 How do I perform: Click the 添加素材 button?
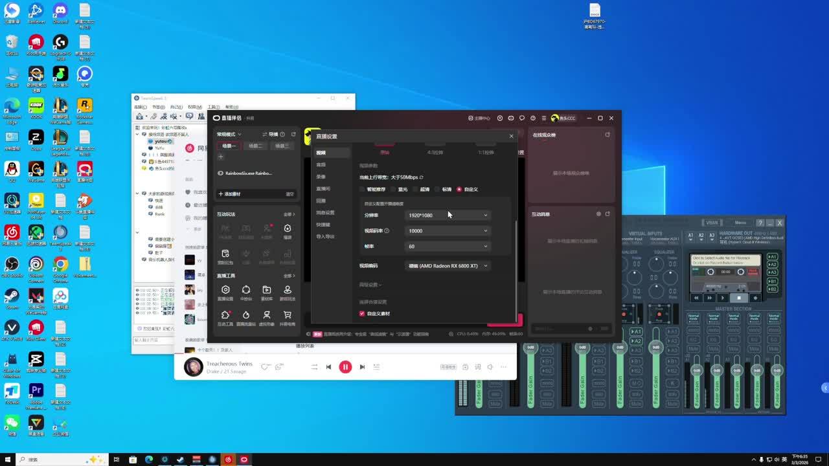[230, 194]
